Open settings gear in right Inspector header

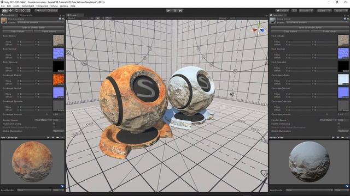point(348,19)
